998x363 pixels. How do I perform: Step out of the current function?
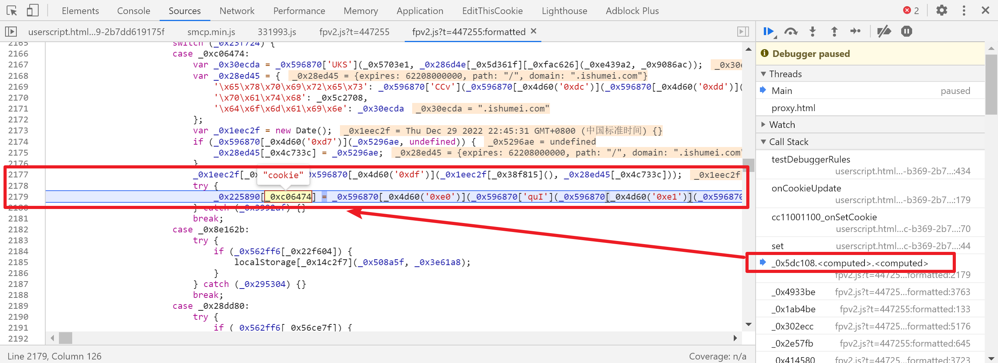(x=834, y=31)
